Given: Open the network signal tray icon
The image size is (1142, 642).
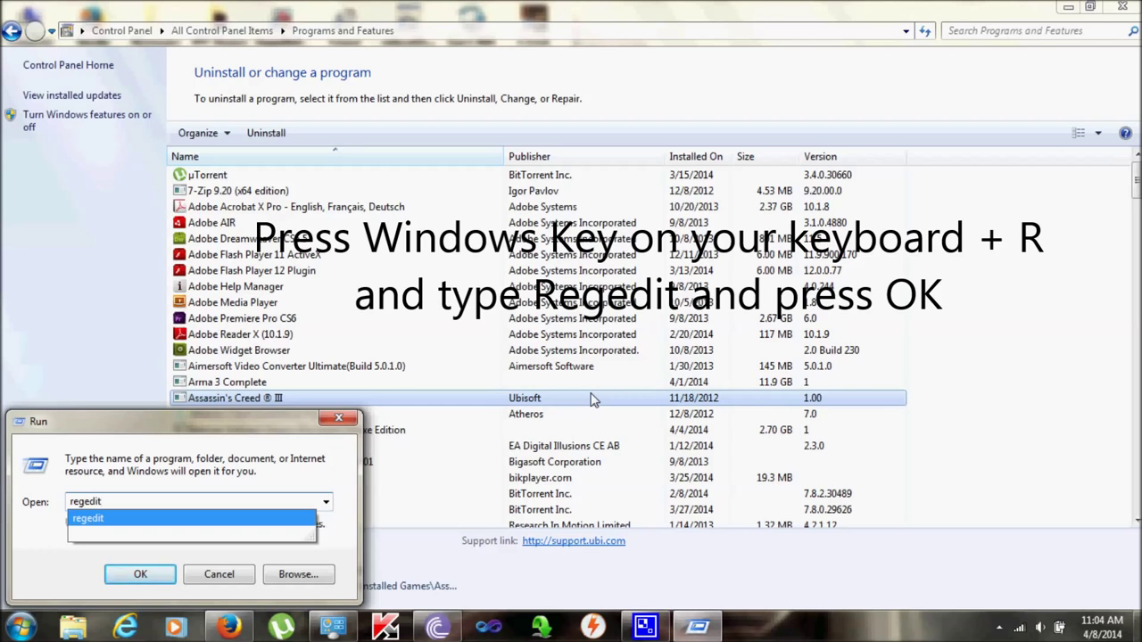Looking at the screenshot, I should pyautogui.click(x=1020, y=628).
